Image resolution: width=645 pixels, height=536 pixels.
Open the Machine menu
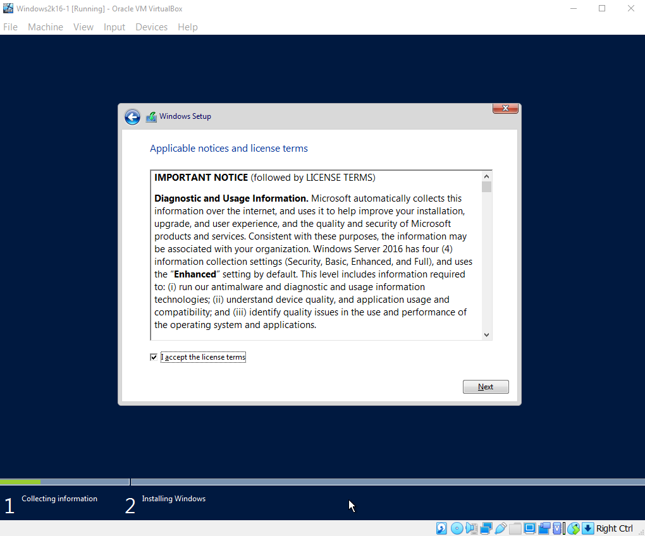46,27
